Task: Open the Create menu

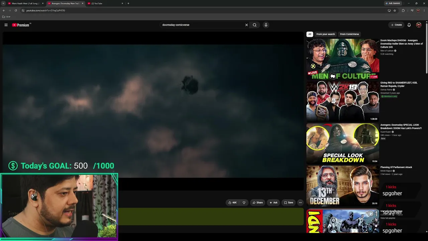Action: coord(397,25)
